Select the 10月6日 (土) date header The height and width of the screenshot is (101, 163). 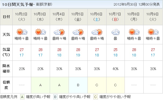click(97, 17)
